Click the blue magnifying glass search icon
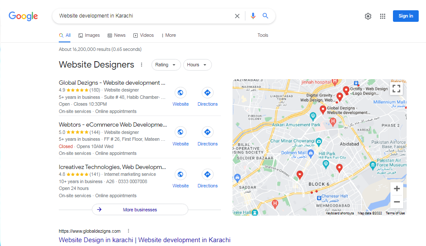 (266, 16)
